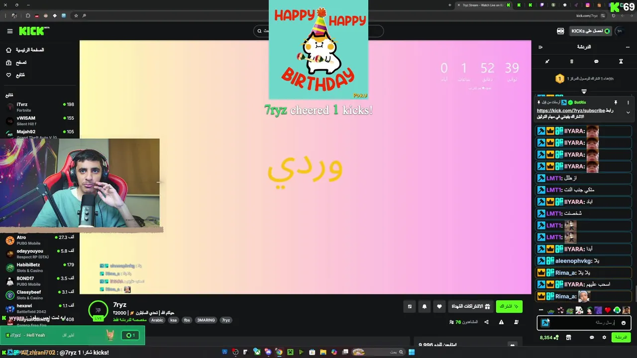Viewport: 637px width, 358px height.
Task: Open chat three-dots options menu
Action: (628, 47)
